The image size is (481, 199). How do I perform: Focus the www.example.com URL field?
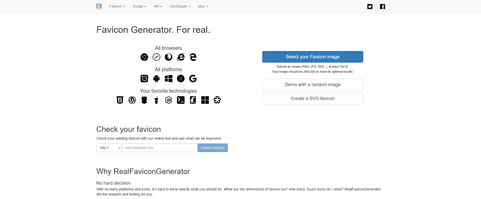(160, 148)
